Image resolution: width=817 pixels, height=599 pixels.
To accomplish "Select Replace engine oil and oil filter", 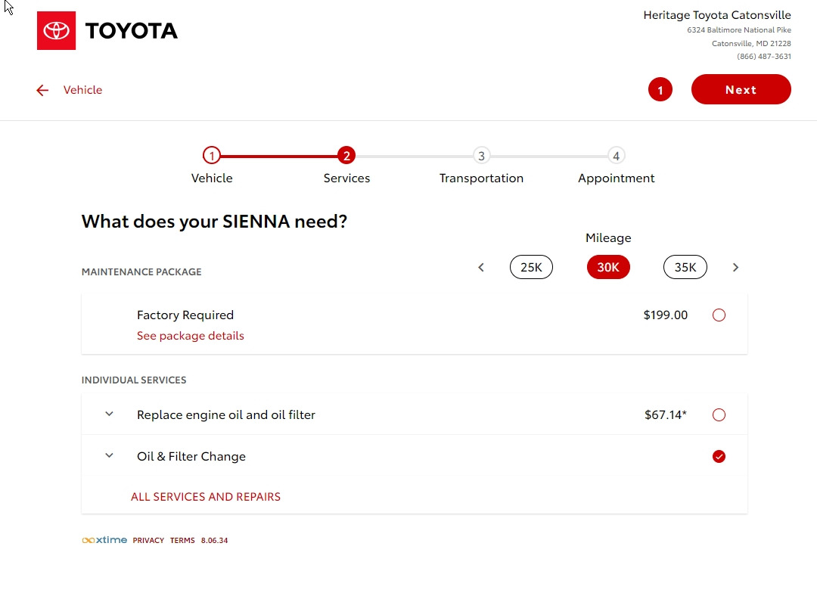I will click(719, 414).
